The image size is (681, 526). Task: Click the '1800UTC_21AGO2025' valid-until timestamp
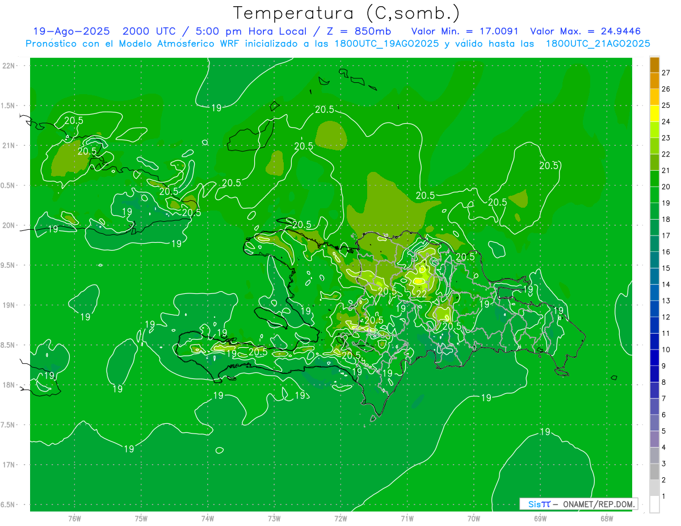[x=598, y=44]
